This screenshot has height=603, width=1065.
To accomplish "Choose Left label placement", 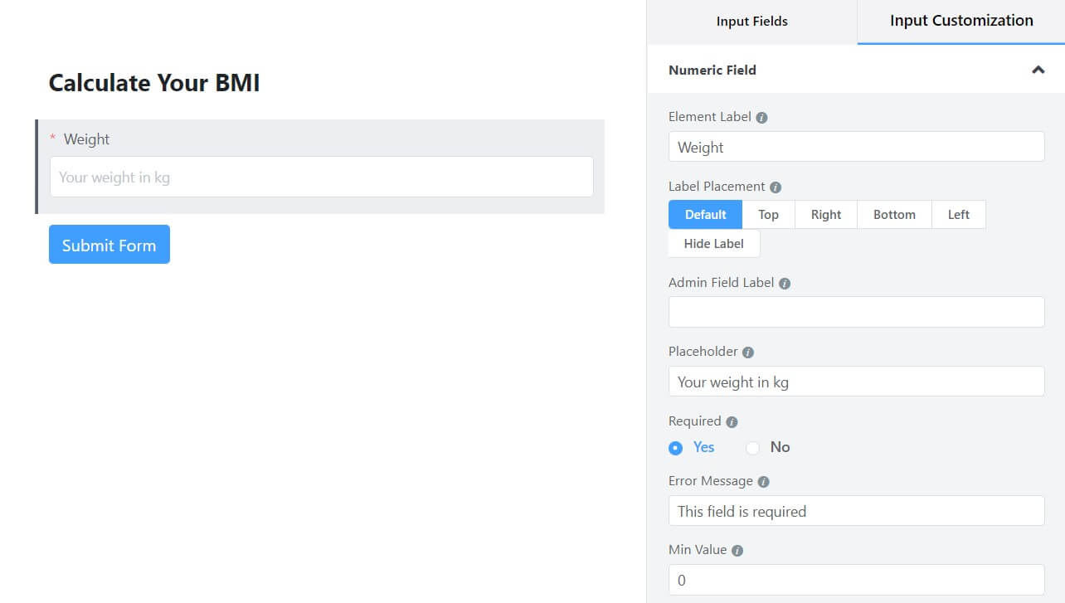I will tap(958, 214).
